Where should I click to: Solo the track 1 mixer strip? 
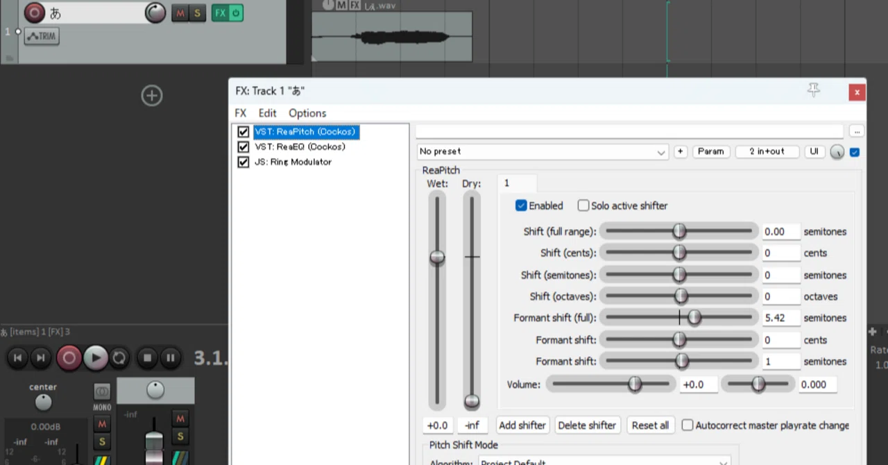point(180,436)
